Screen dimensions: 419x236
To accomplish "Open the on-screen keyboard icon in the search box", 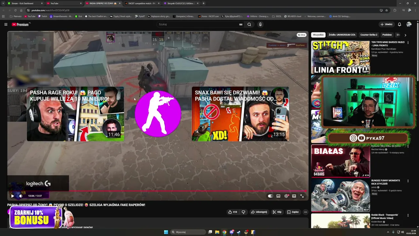I will click(241, 24).
